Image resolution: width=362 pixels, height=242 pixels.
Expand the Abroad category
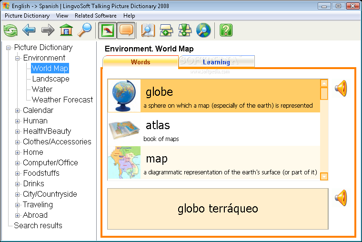(17, 215)
